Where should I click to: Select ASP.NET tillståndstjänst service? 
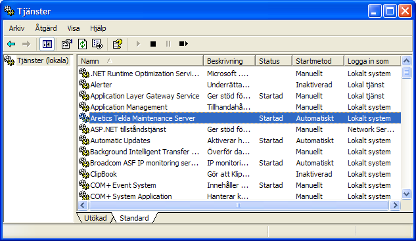128,129
